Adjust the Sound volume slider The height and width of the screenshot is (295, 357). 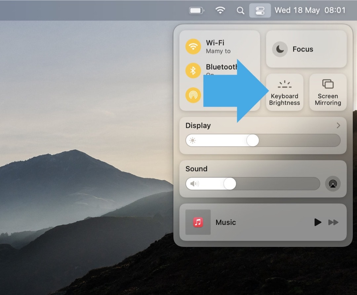tap(230, 184)
